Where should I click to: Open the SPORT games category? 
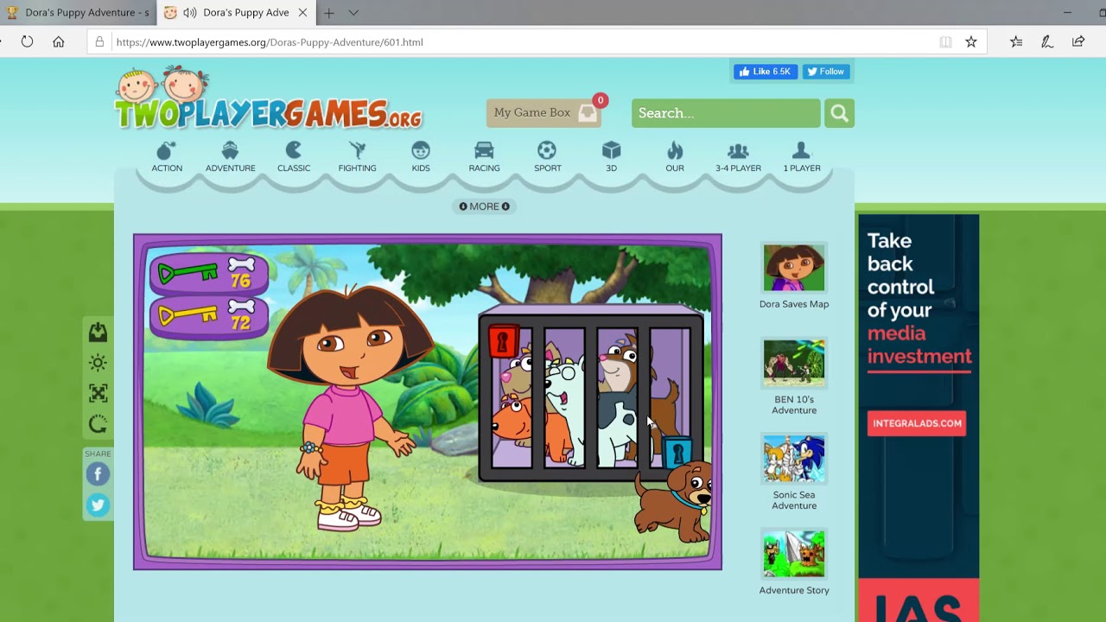point(547,156)
